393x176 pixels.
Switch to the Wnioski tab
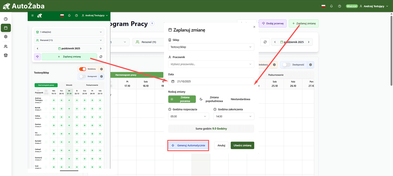pyautogui.click(x=69, y=85)
